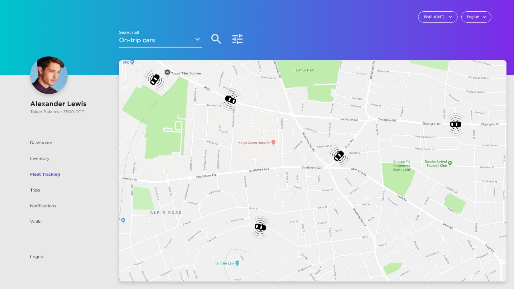
Task: Open the filter settings icon beside search
Action: click(x=237, y=39)
